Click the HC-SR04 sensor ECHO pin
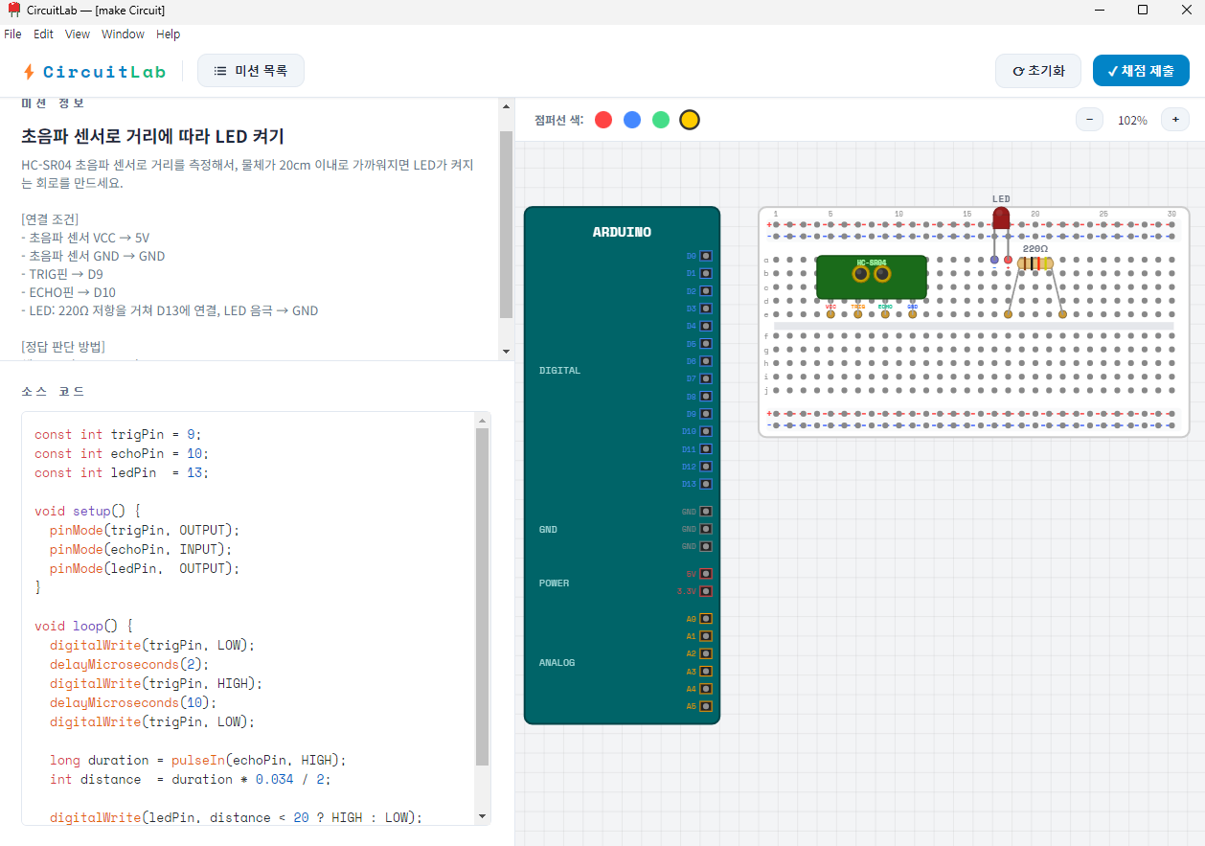1205x846 pixels. pyautogui.click(x=885, y=314)
